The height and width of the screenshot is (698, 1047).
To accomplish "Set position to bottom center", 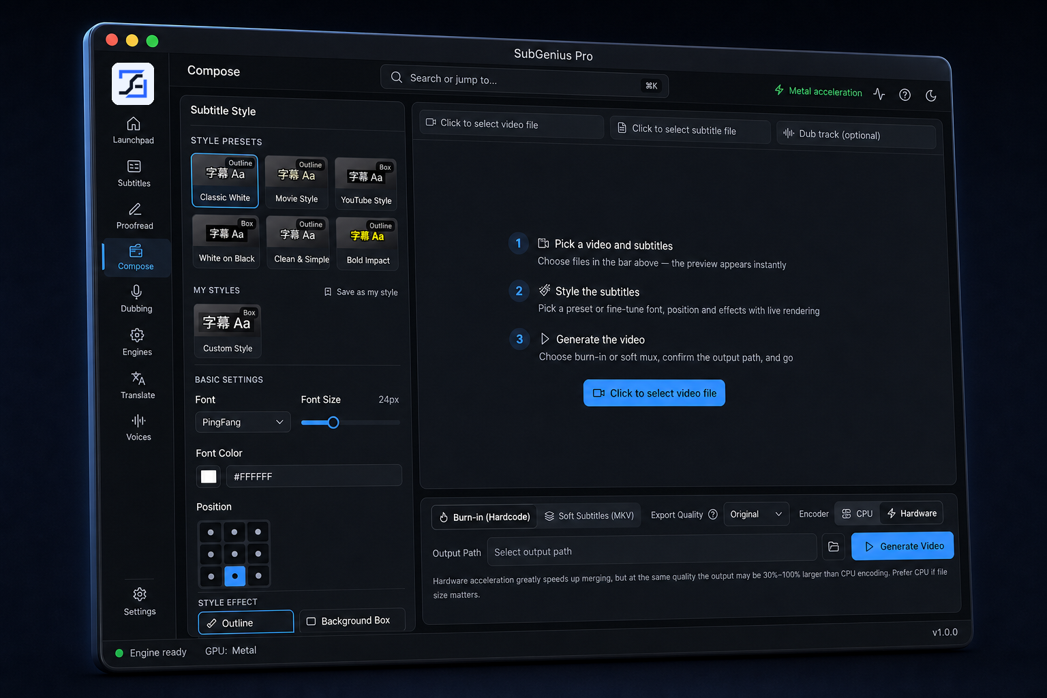I will pyautogui.click(x=234, y=576).
